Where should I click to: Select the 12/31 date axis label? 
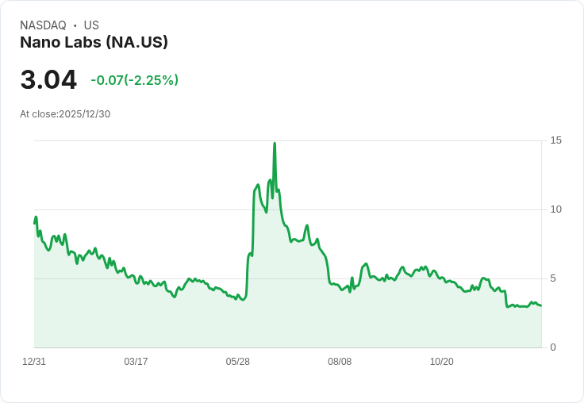click(x=34, y=362)
